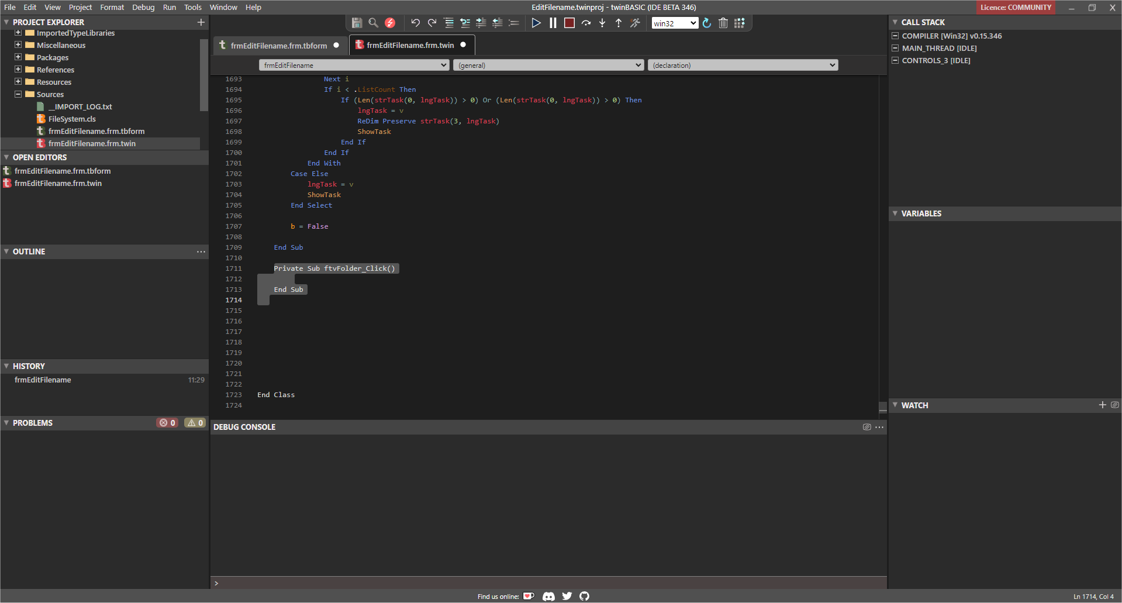Switch to the frmEditFilename.frm.tbform tab
The image size is (1122, 603).
[279, 45]
